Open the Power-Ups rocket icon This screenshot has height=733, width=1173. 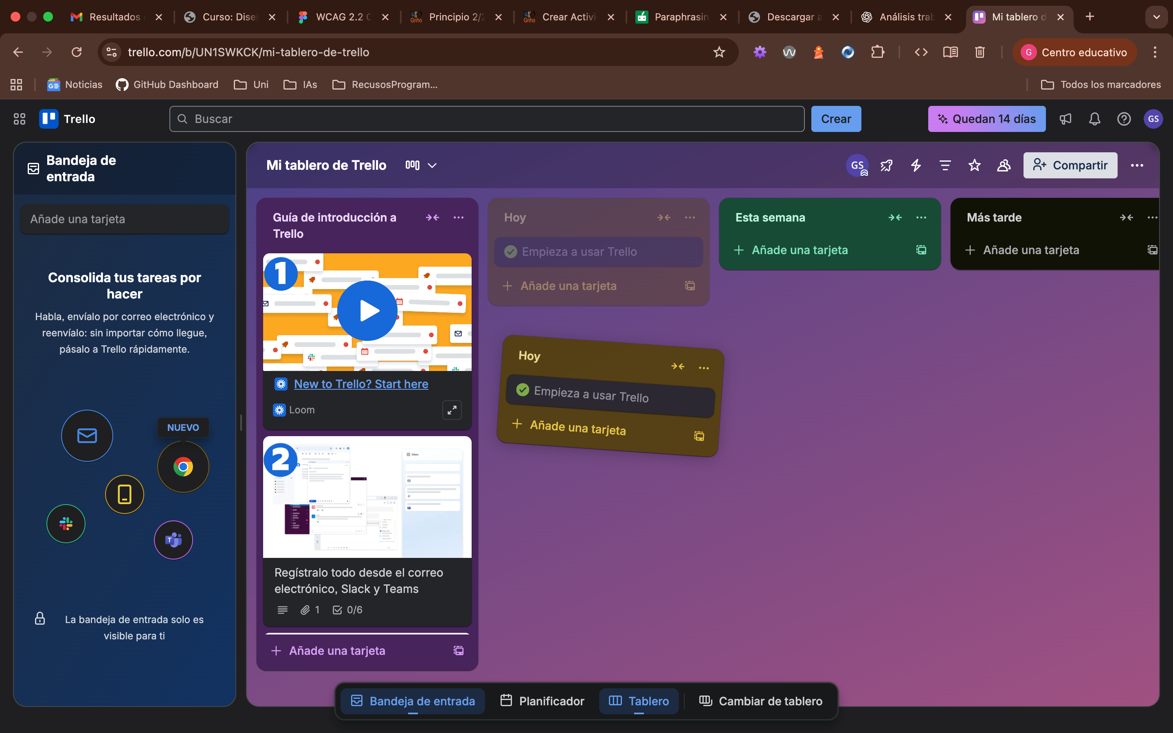tap(886, 165)
